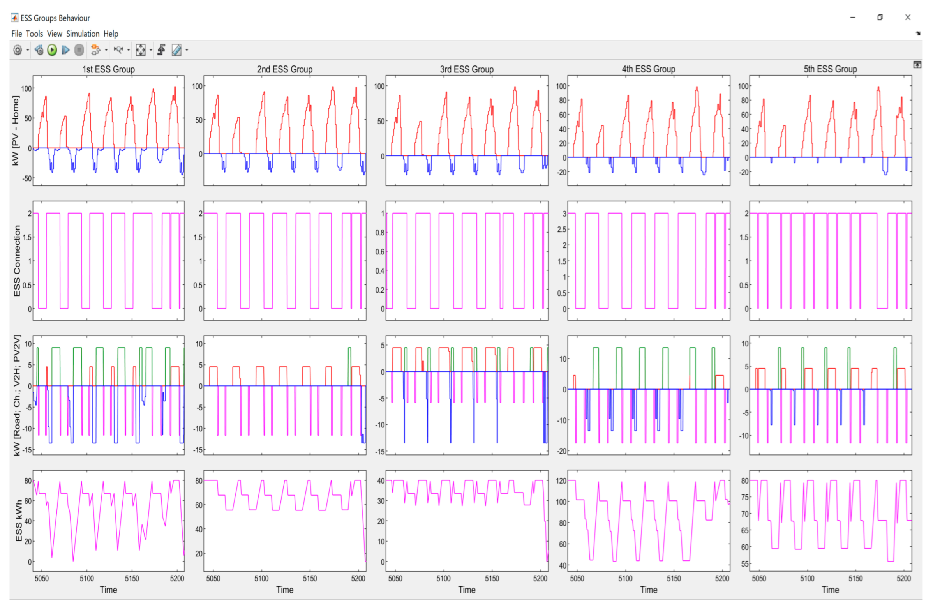Open the File menu
This screenshot has width=933, height=611.
(16, 34)
